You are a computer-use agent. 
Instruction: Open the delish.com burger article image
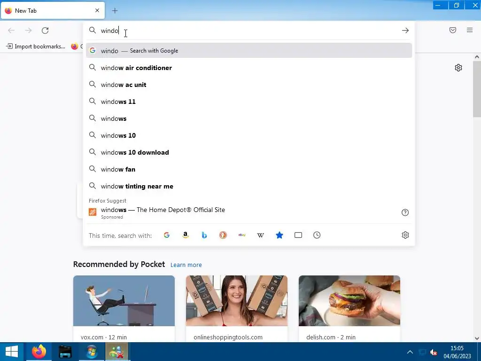click(x=349, y=301)
